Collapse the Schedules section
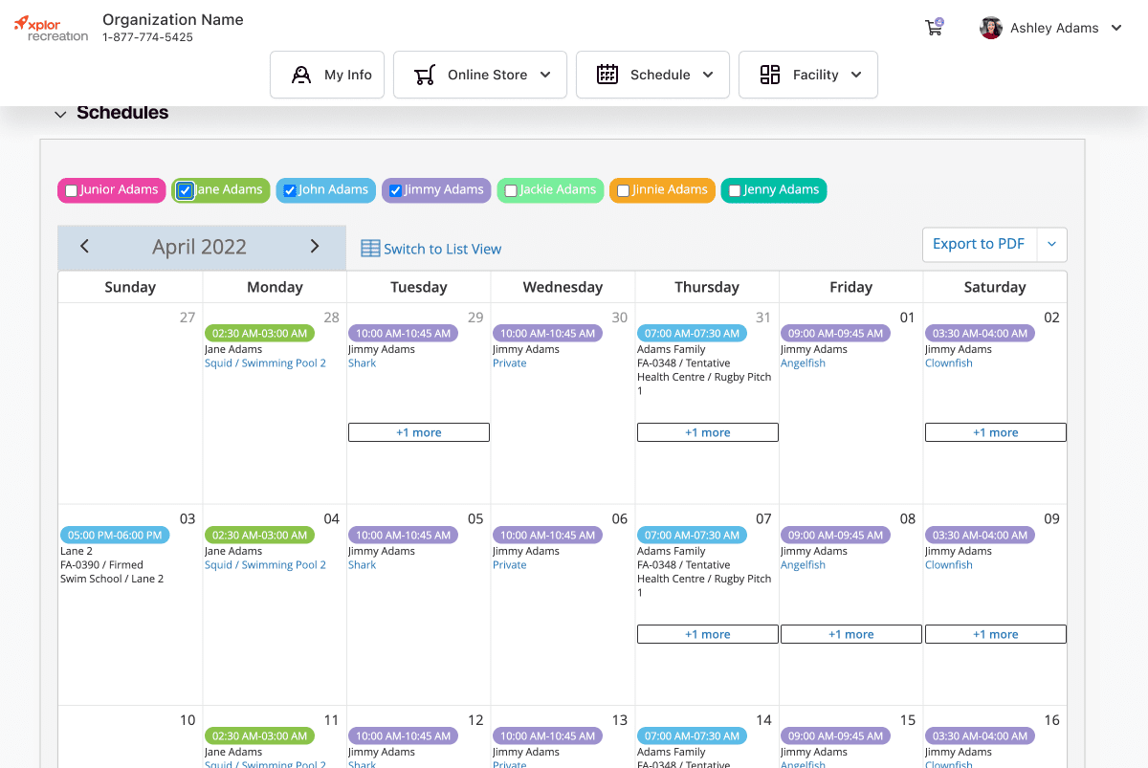The height and width of the screenshot is (768, 1148). pos(60,112)
